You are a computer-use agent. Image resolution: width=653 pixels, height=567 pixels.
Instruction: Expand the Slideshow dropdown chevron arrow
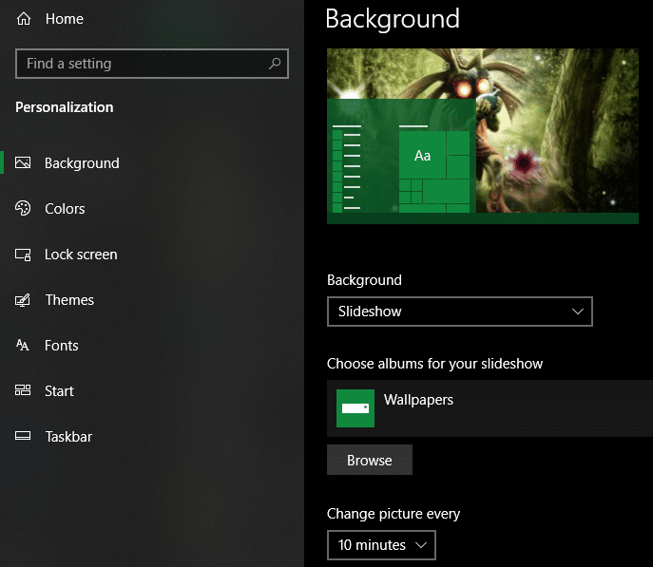coord(577,312)
